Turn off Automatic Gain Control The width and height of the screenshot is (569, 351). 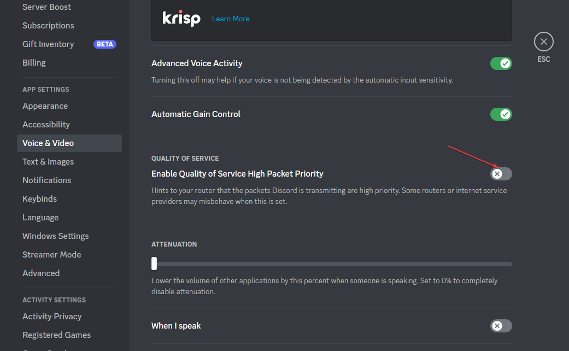pos(501,114)
